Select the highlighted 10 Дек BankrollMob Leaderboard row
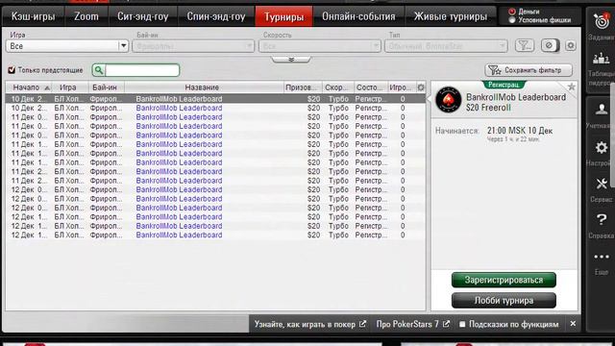 click(x=215, y=99)
